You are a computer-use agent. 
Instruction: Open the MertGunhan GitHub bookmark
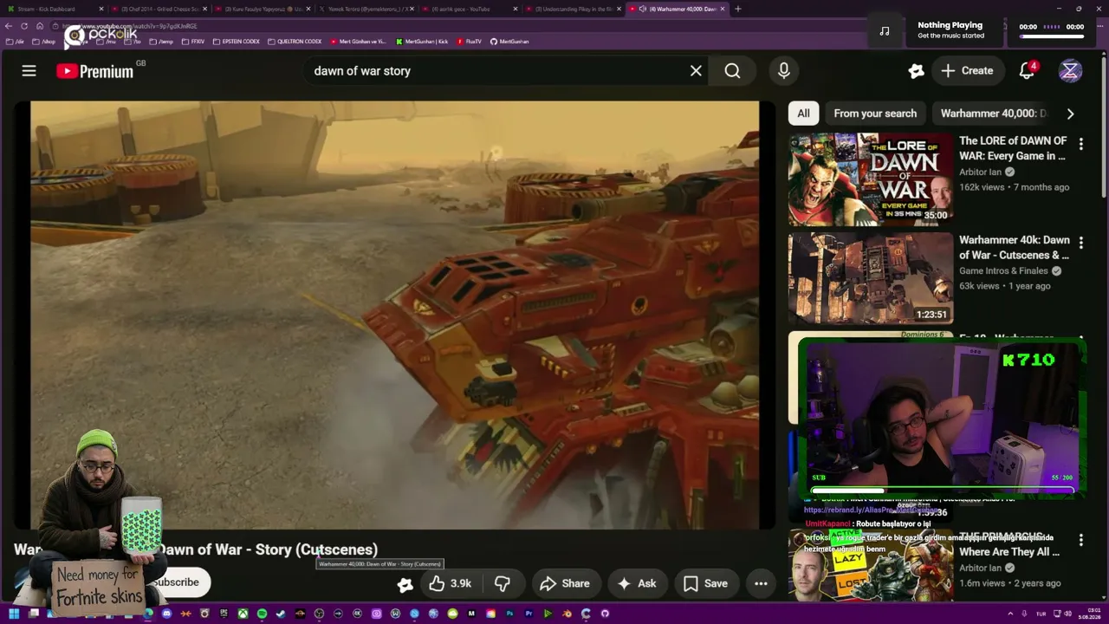point(509,42)
